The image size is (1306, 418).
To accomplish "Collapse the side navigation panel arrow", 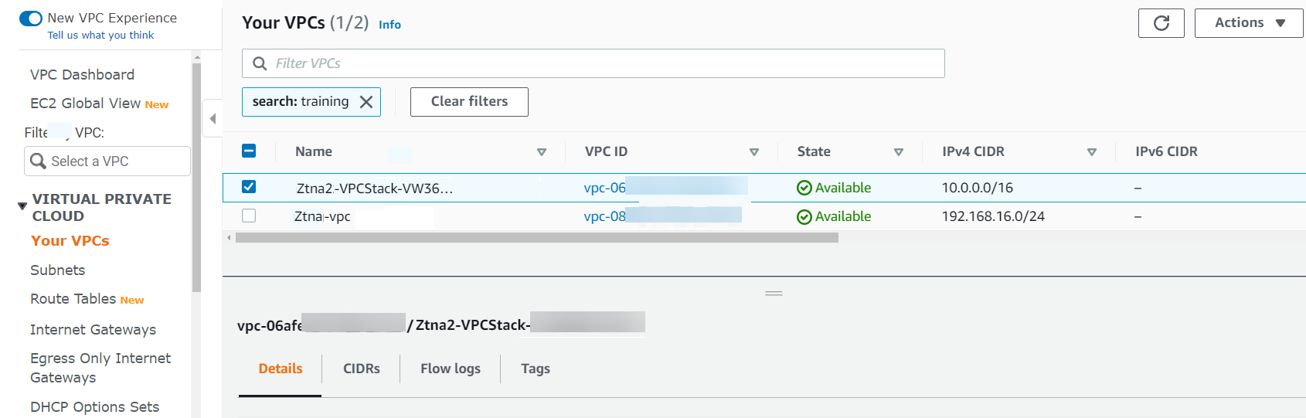I will (x=213, y=119).
